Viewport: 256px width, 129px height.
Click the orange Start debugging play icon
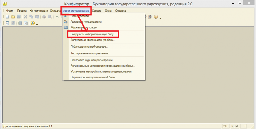(32, 23)
